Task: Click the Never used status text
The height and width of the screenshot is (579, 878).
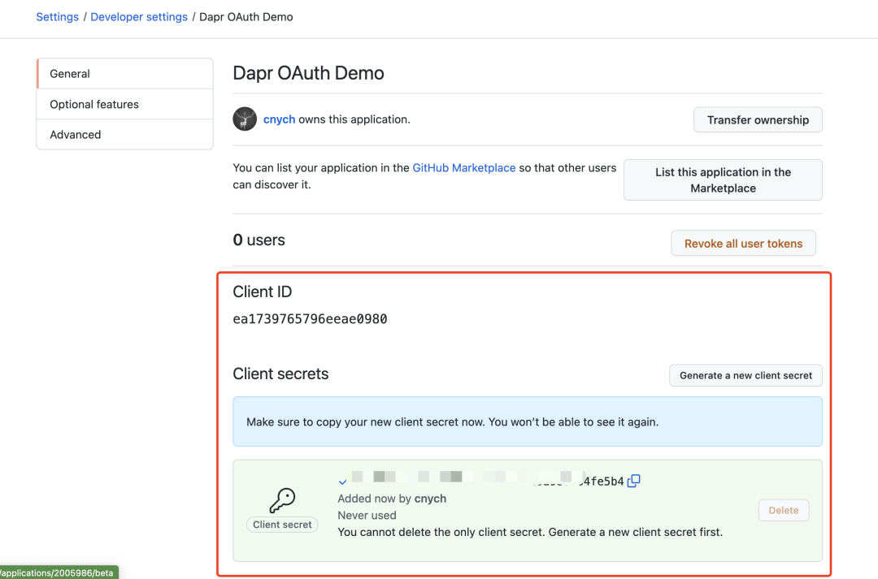Action: (367, 515)
